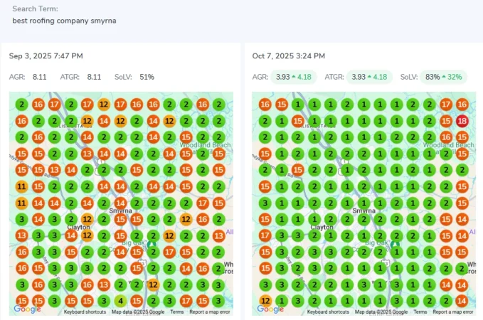Click Keyboard shortcuts on the Oct 7 map
The width and height of the screenshot is (483, 320).
[x=328, y=311]
